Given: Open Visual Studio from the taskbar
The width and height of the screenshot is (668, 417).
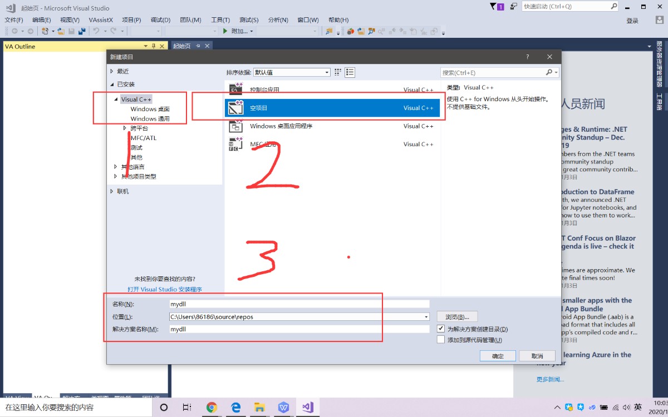Looking at the screenshot, I should coord(308,407).
